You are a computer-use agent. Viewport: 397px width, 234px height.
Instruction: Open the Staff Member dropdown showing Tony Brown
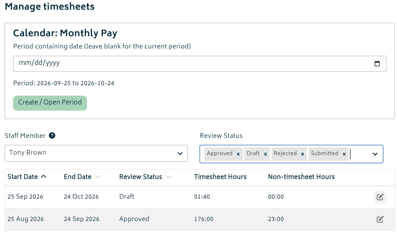(x=96, y=153)
